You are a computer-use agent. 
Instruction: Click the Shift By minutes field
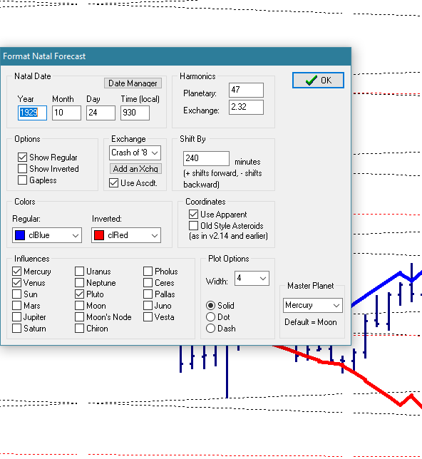click(206, 158)
